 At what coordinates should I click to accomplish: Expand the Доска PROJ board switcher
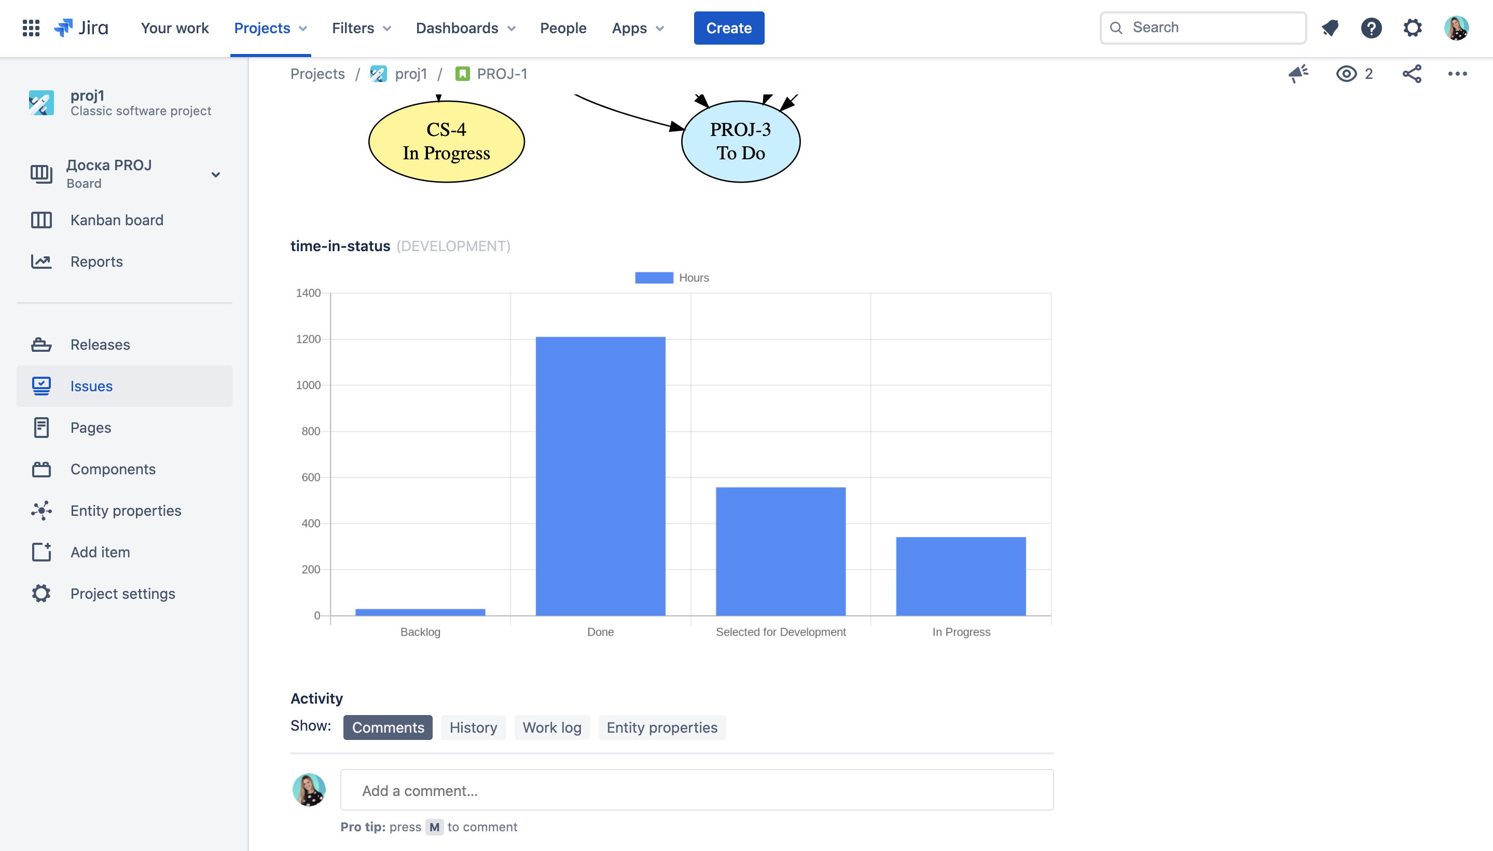(x=215, y=174)
